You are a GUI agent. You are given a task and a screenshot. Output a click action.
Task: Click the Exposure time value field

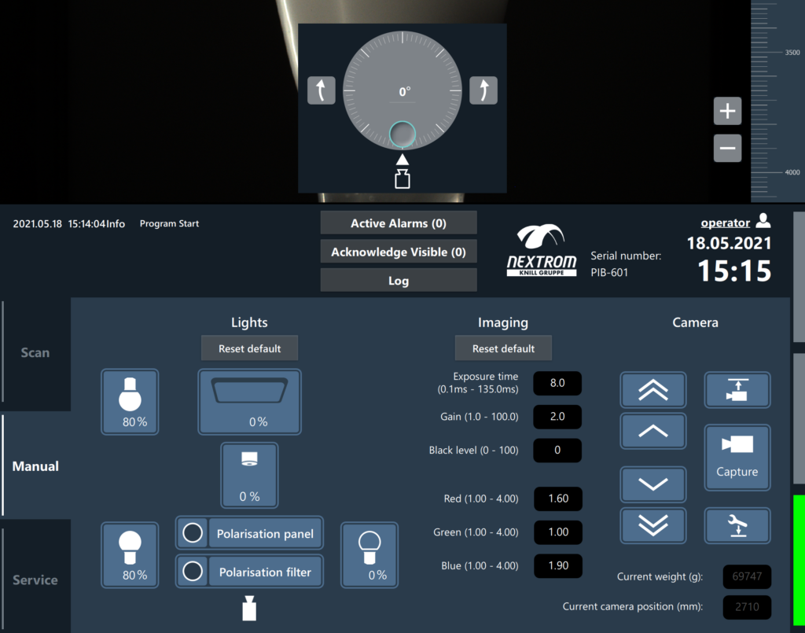tap(557, 383)
